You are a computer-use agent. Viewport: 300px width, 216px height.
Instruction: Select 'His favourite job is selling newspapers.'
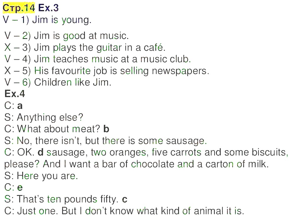[x=122, y=71]
